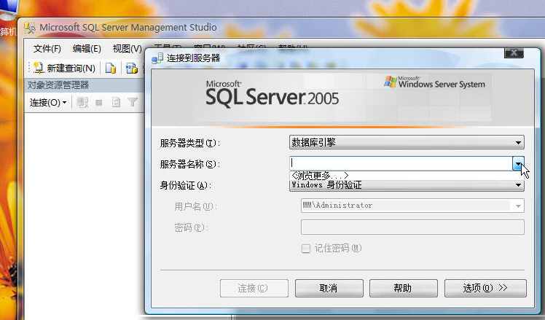Click the disconnect icon next to 连接(O)

82,103
